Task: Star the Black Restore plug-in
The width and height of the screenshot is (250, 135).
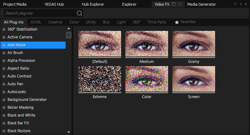Action: [x=4, y=131]
